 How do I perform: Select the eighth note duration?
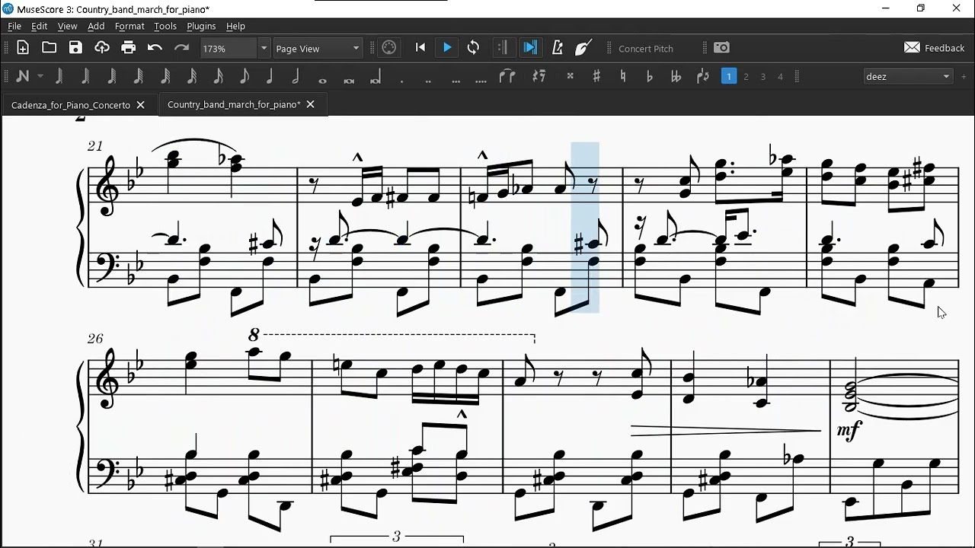click(x=244, y=76)
